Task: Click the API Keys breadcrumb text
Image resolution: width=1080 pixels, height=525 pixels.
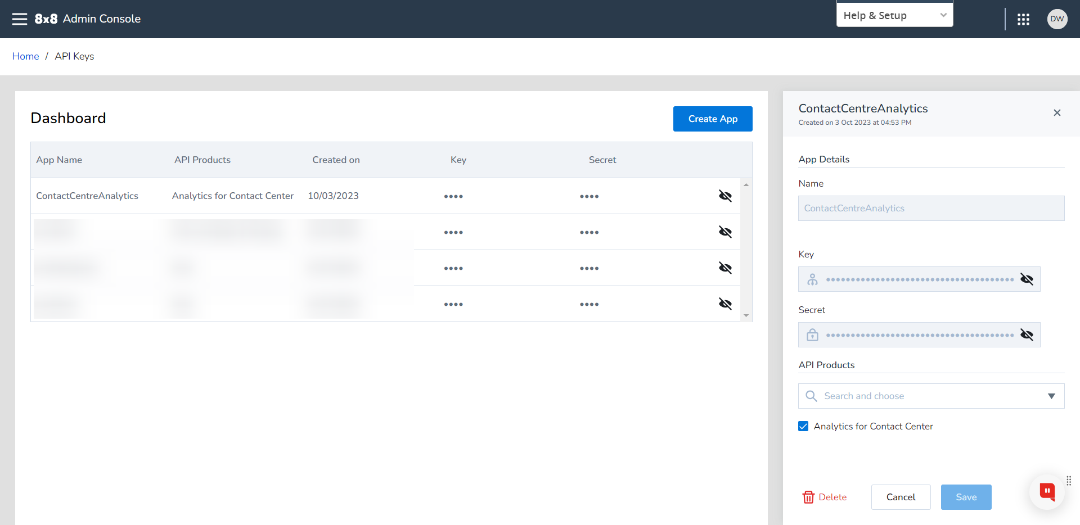Action: 74,56
